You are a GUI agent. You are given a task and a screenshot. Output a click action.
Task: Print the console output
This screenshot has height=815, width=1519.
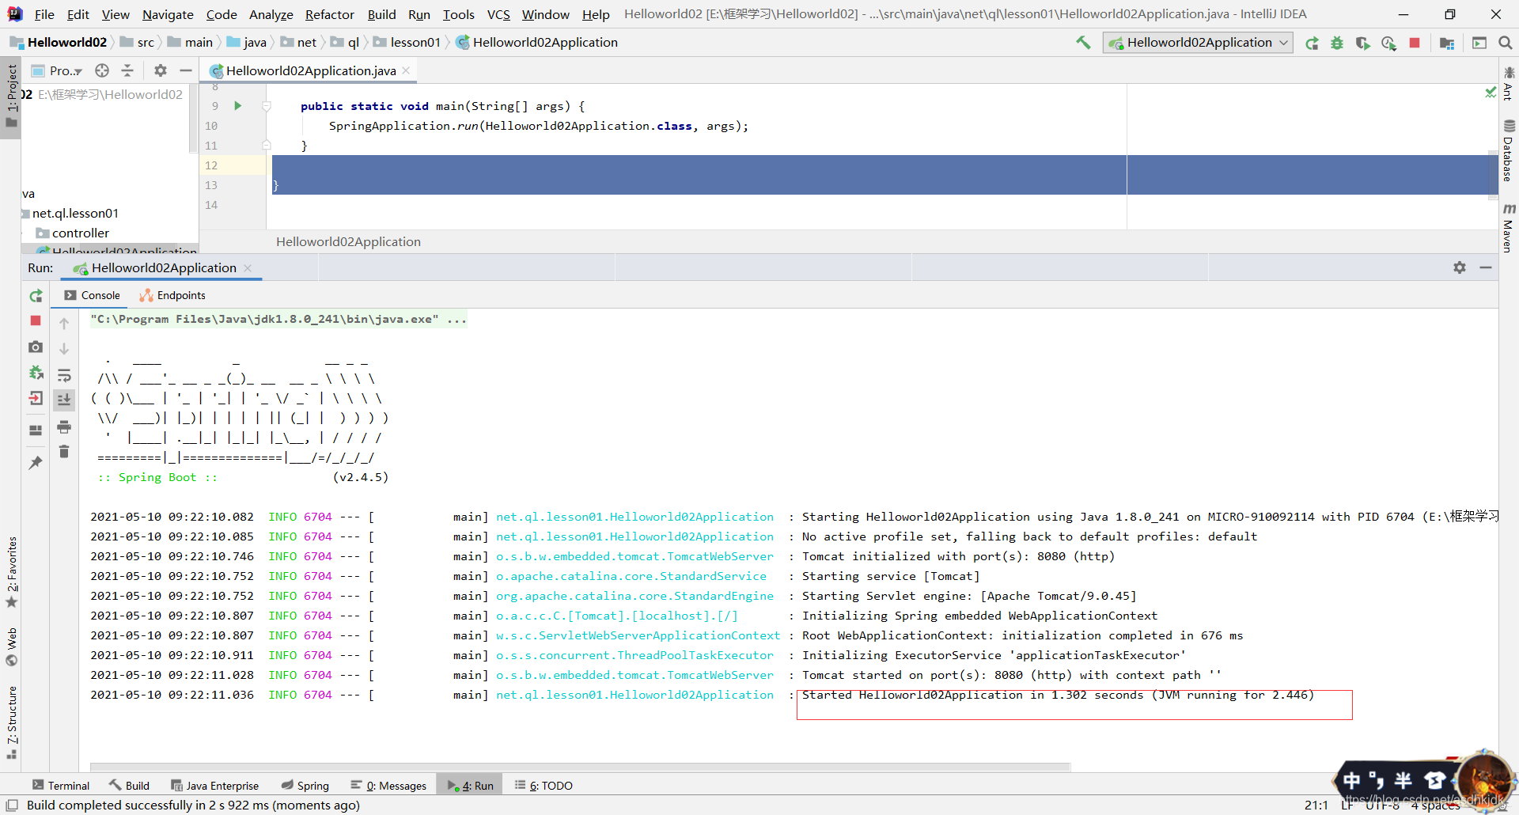[x=64, y=427]
